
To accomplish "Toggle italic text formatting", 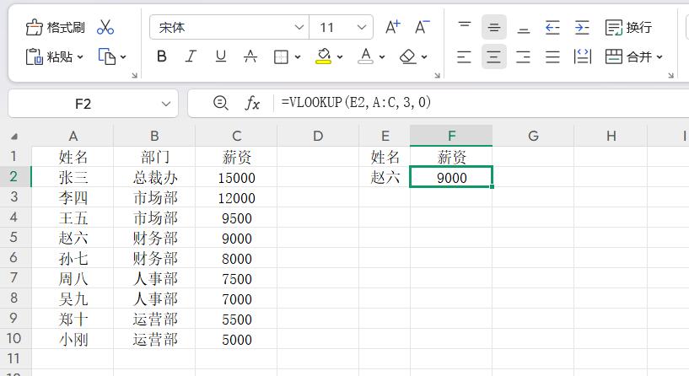I will click(191, 56).
